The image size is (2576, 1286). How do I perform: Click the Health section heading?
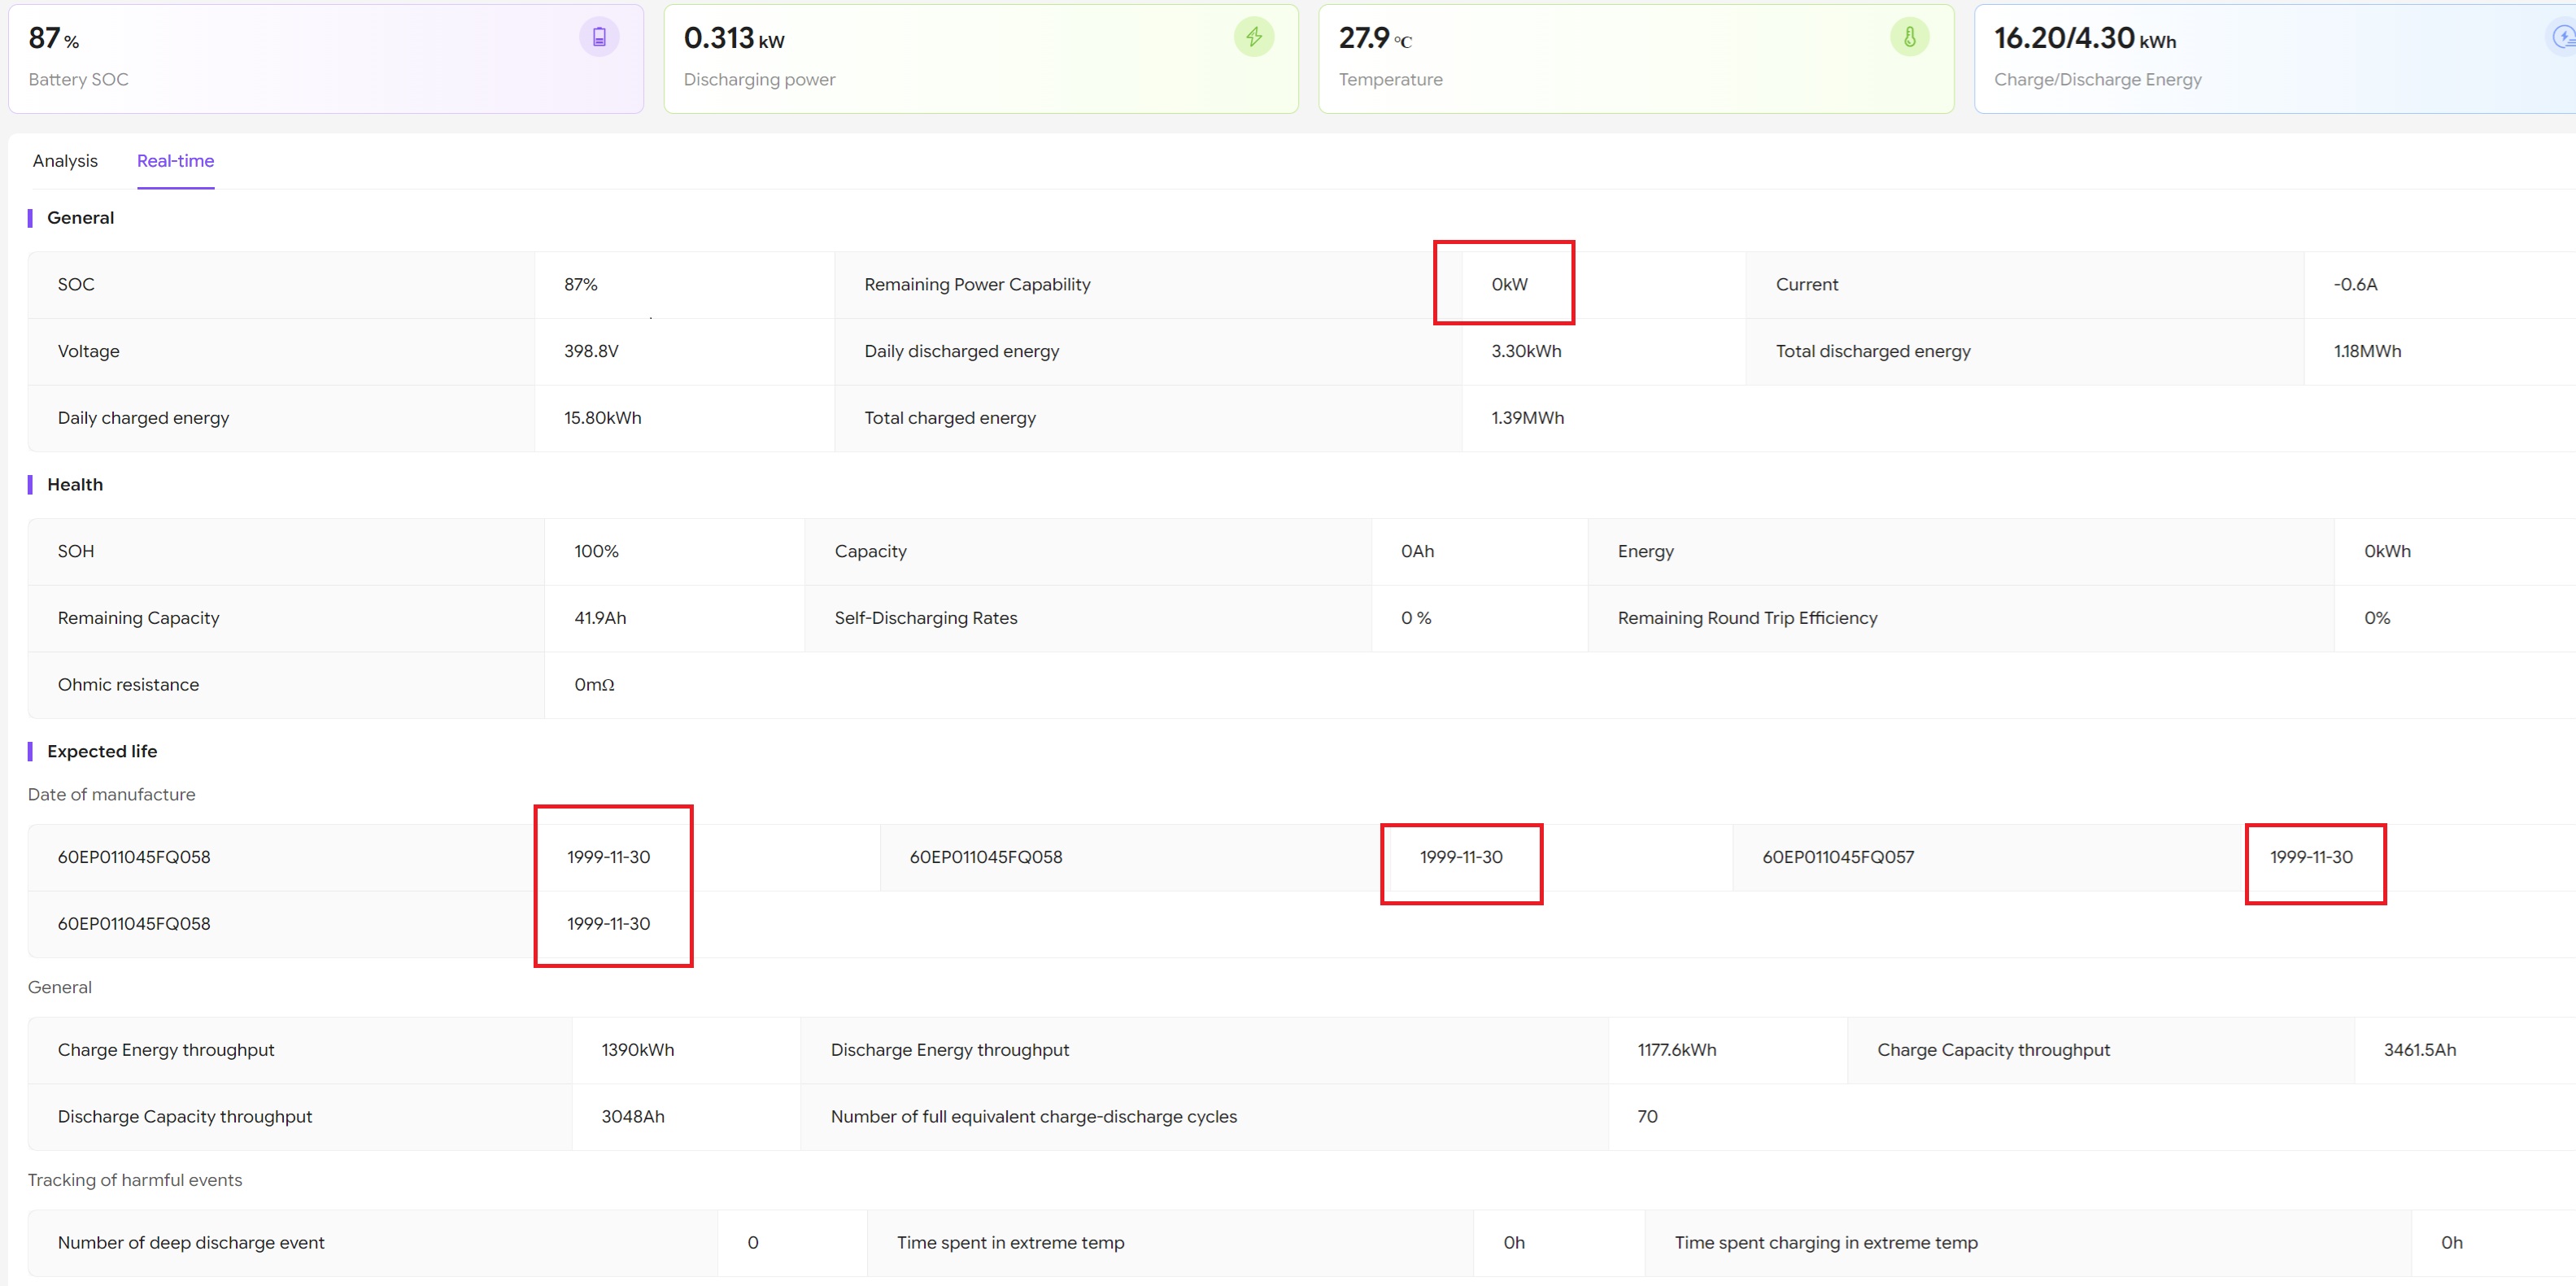[75, 485]
